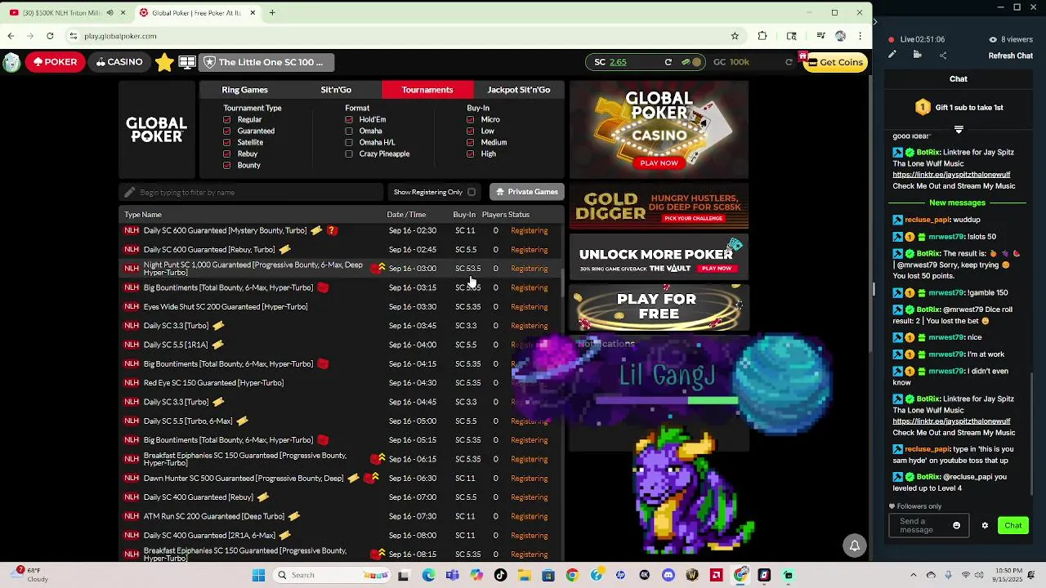Toggle the Rebuy tournament checkbox
1046x588 pixels.
pyautogui.click(x=227, y=154)
